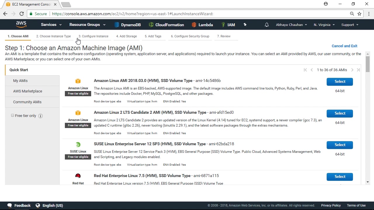Open the Lambda shortcut
The image size is (374, 210).
tap(202, 25)
